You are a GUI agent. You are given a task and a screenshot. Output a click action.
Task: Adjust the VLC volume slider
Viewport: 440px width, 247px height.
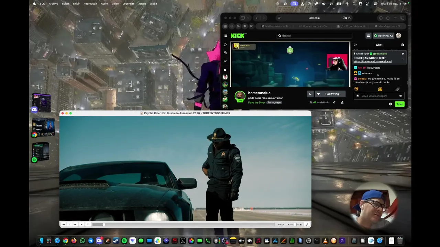(x=295, y=224)
